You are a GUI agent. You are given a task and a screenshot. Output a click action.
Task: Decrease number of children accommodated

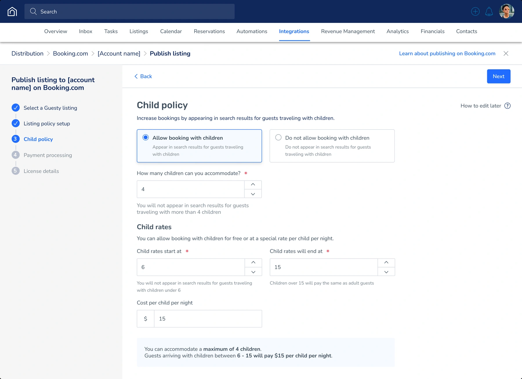(x=253, y=194)
